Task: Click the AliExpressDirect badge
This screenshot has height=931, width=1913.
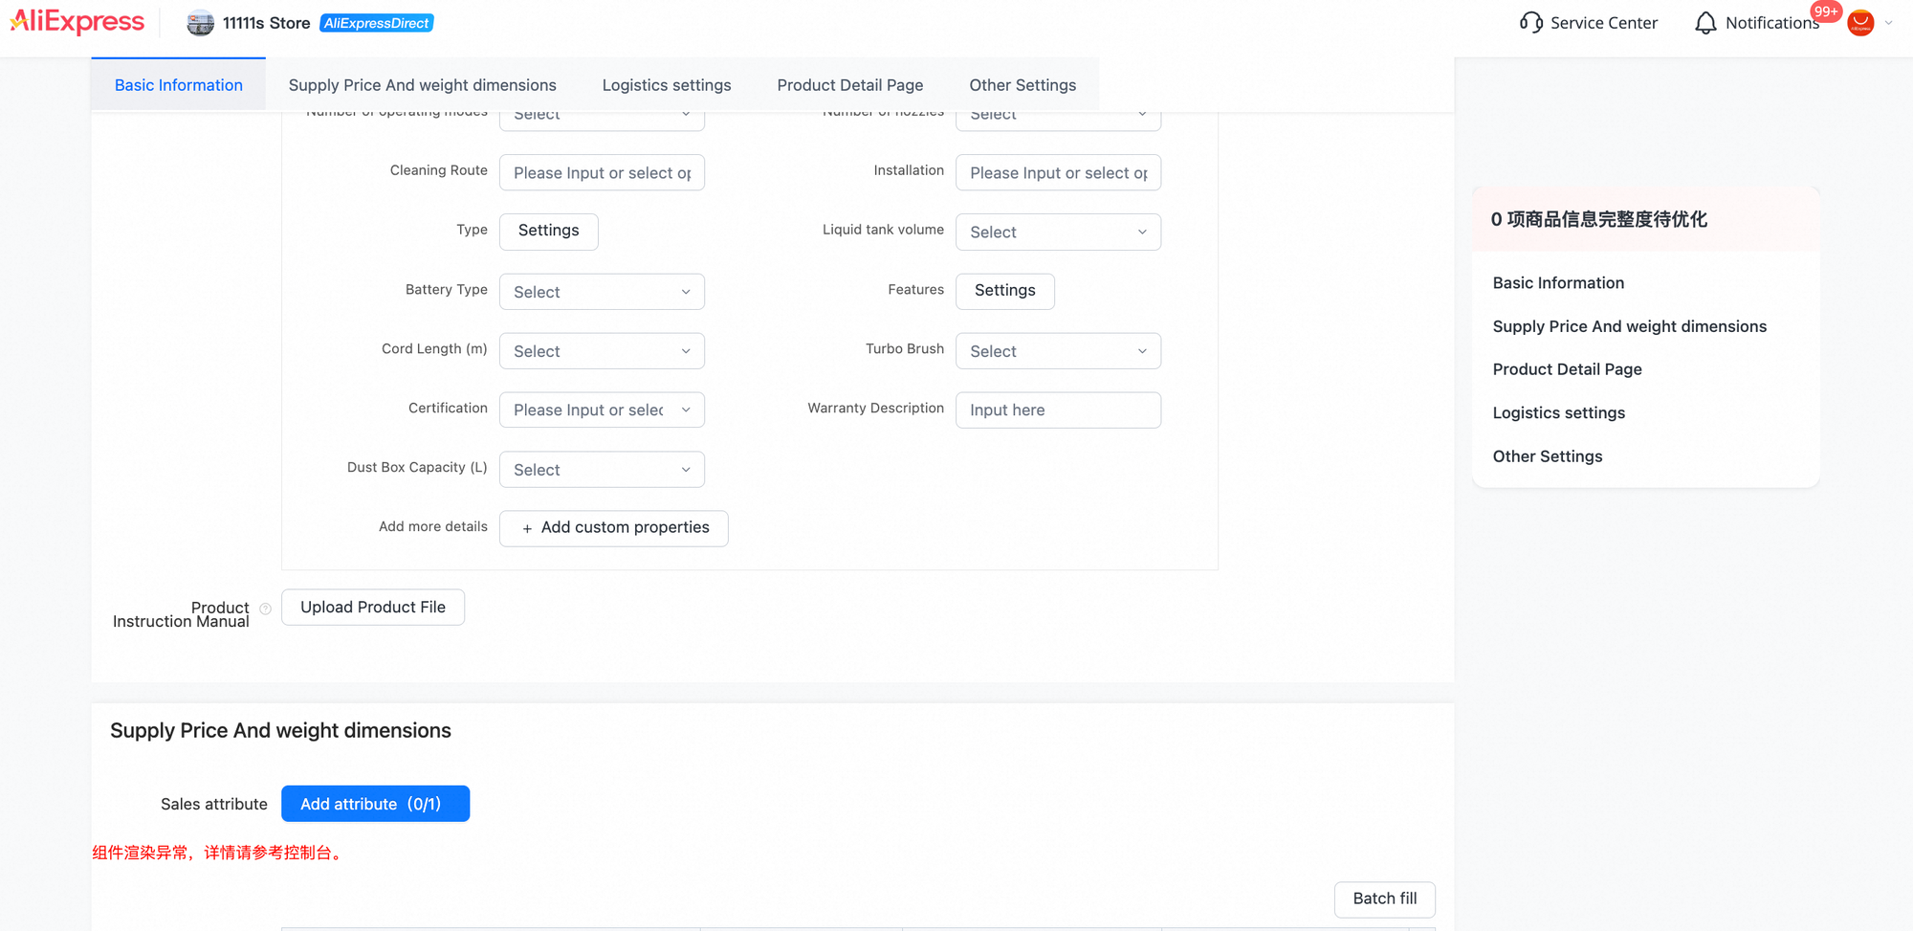Action: [377, 23]
